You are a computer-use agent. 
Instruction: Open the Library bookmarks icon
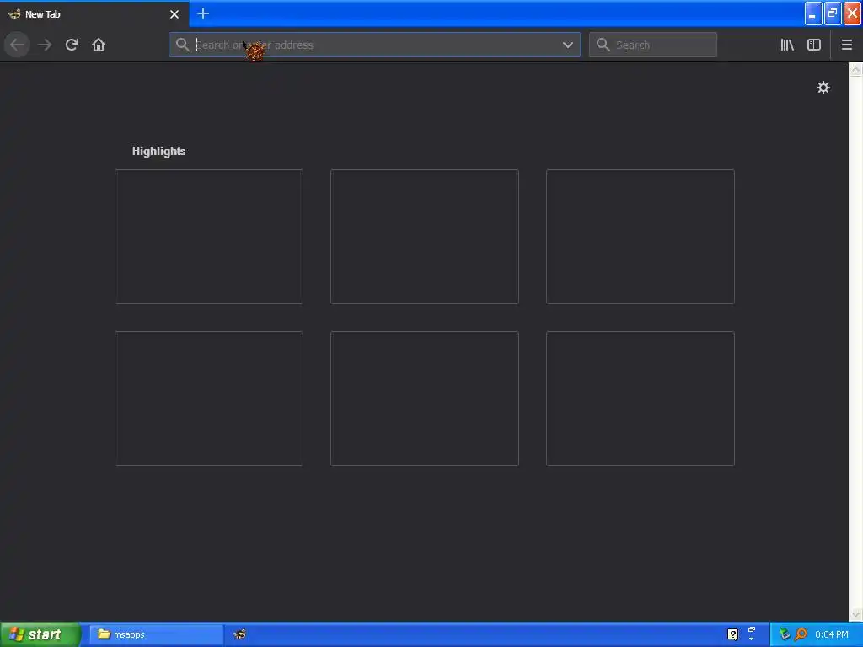[x=787, y=45]
